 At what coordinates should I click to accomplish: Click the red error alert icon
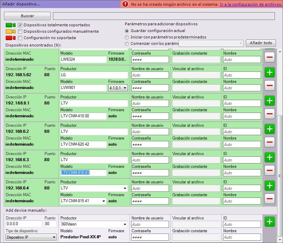[x=125, y=4]
